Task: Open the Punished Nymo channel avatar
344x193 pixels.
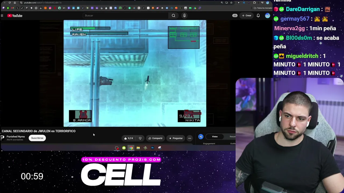Action: pos(2,138)
